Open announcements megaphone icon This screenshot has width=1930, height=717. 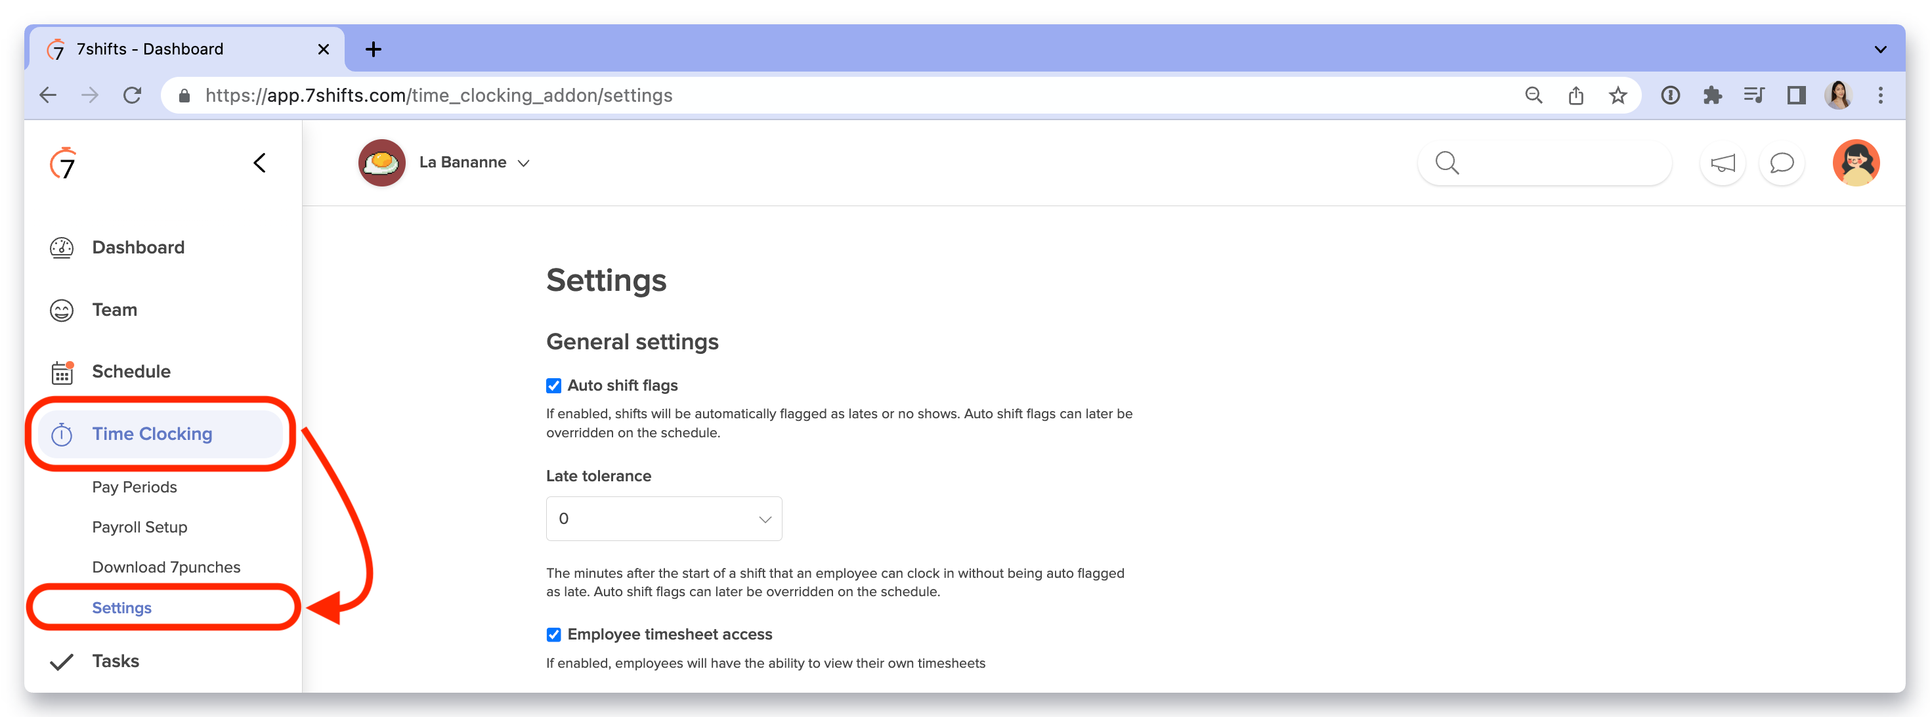click(x=1723, y=163)
